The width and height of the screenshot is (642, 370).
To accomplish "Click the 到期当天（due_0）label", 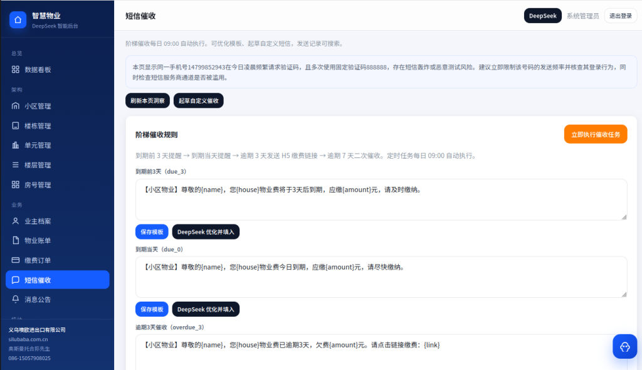I will click(x=159, y=250).
